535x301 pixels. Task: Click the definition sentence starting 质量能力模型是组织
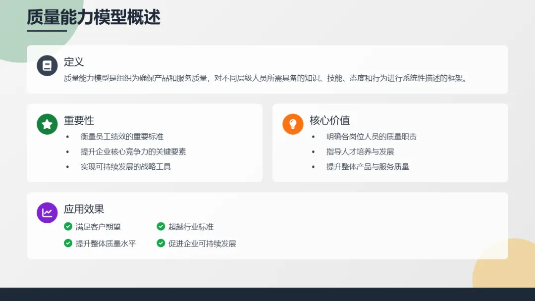[x=266, y=78]
